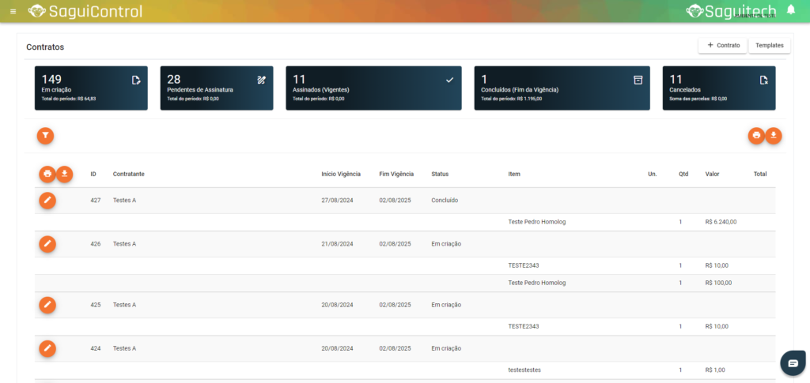The width and height of the screenshot is (810, 383).
Task: Select the Assinados (Vigentes) card
Action: pyautogui.click(x=373, y=88)
